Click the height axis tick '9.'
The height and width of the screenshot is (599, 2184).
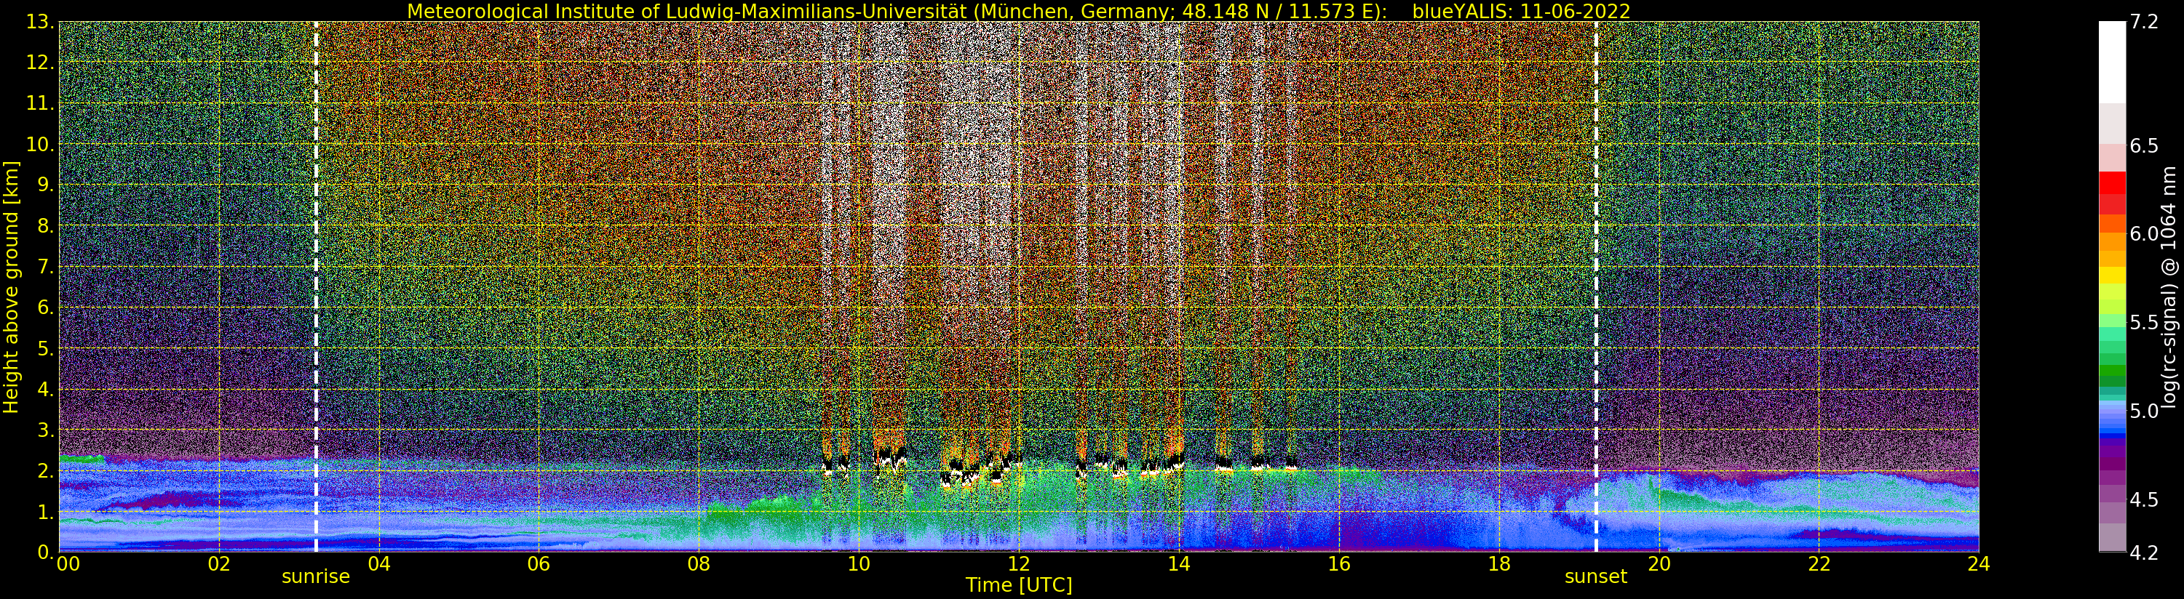[46, 185]
